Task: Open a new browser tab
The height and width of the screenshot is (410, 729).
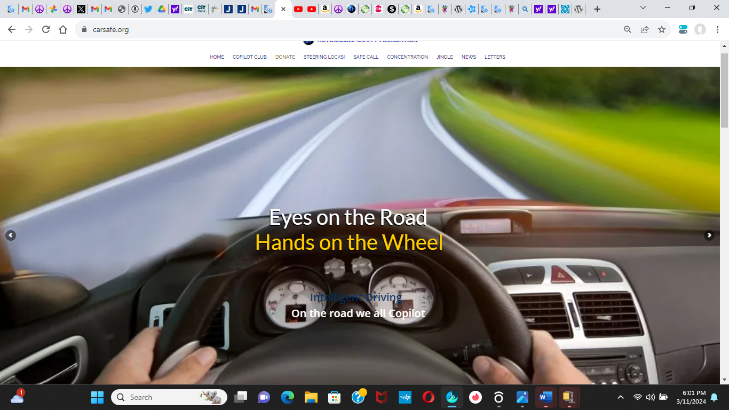Action: 597,9
